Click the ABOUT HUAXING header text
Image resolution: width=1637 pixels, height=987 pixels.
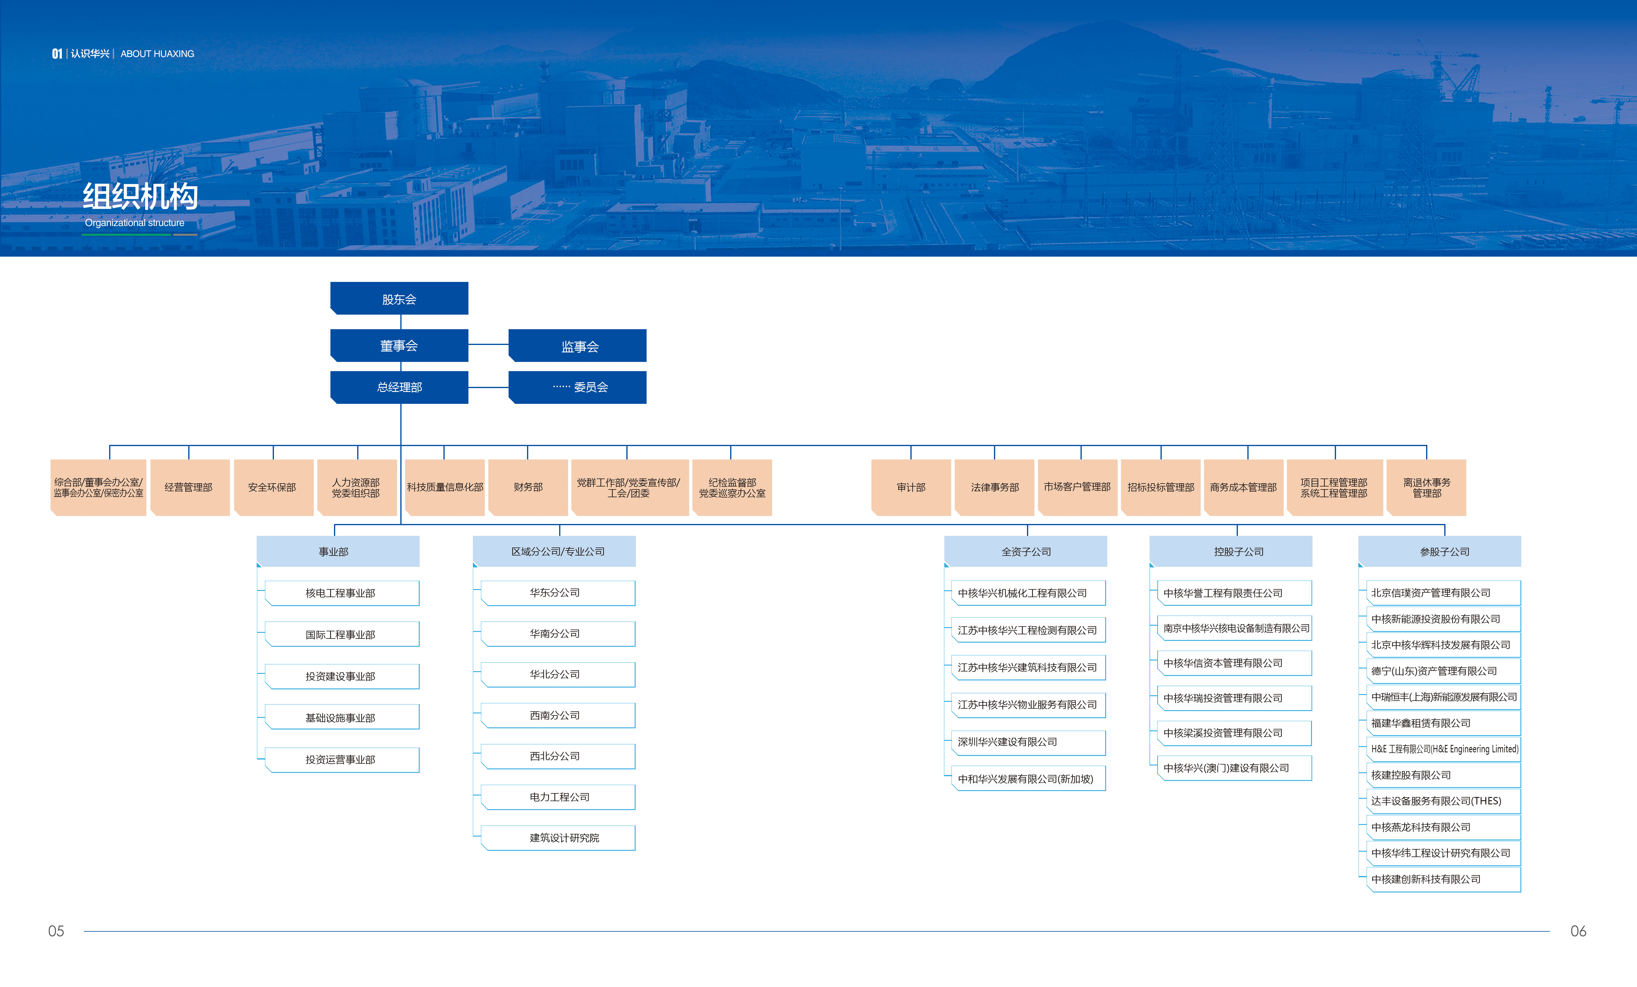[x=157, y=54]
